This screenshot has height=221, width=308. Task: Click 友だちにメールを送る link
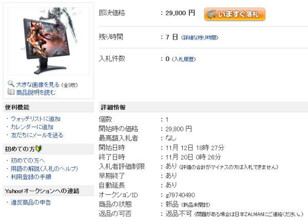[37, 135]
